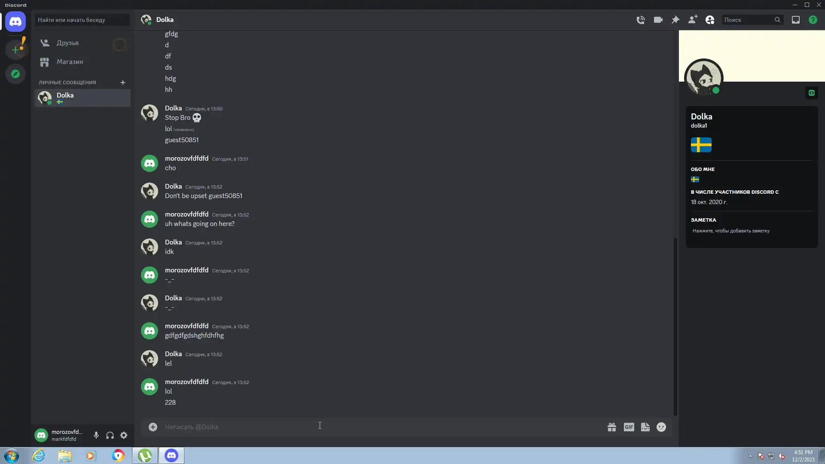The height and width of the screenshot is (464, 825).
Task: Start a video call
Action: click(658, 20)
